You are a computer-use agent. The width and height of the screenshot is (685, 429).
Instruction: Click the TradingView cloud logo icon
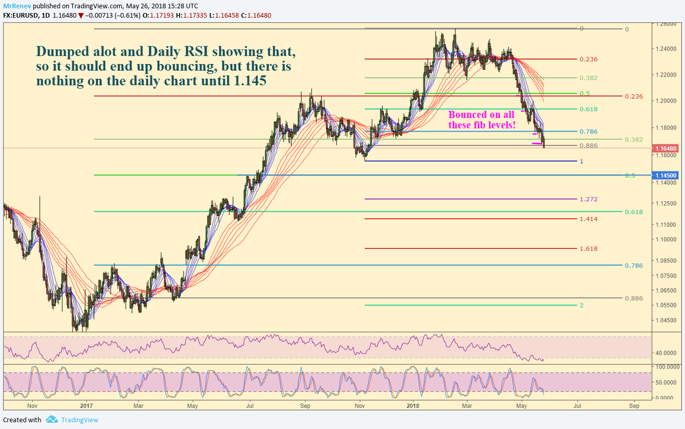coord(51,420)
